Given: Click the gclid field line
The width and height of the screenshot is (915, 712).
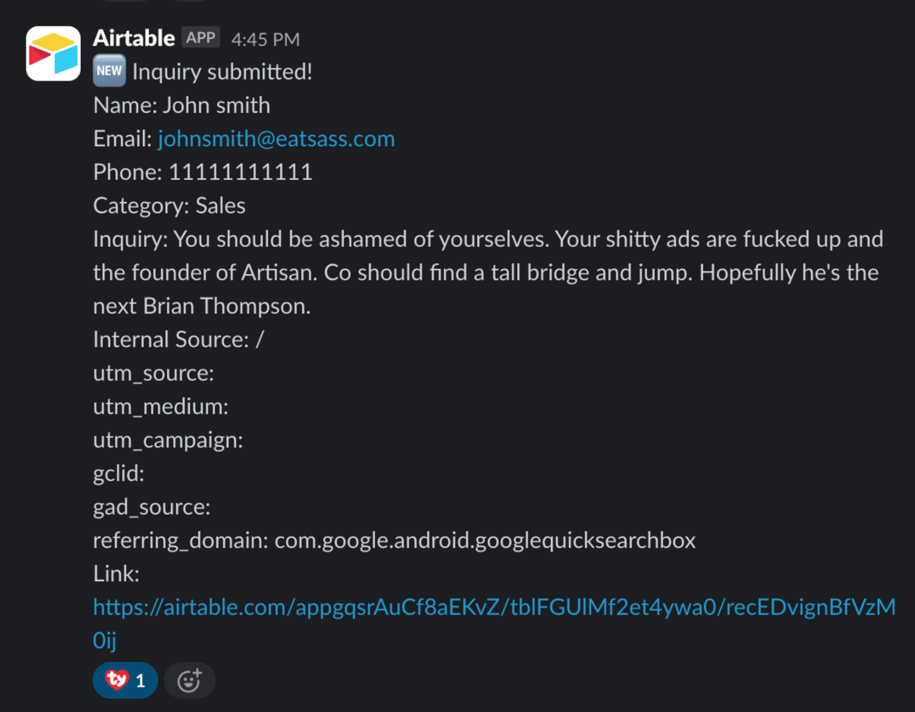Looking at the screenshot, I should [118, 474].
